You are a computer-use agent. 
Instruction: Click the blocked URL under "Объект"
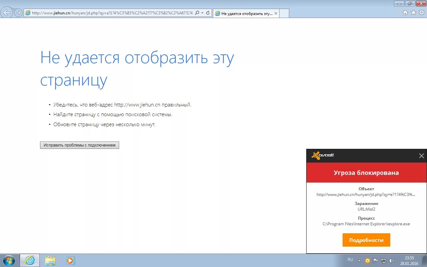tap(366, 195)
